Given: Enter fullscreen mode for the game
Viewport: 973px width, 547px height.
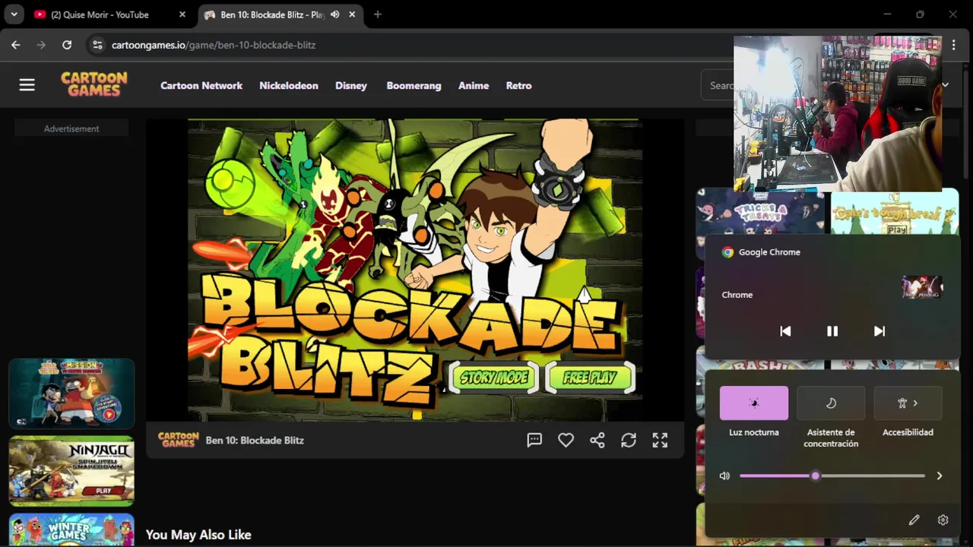Looking at the screenshot, I should (x=660, y=440).
